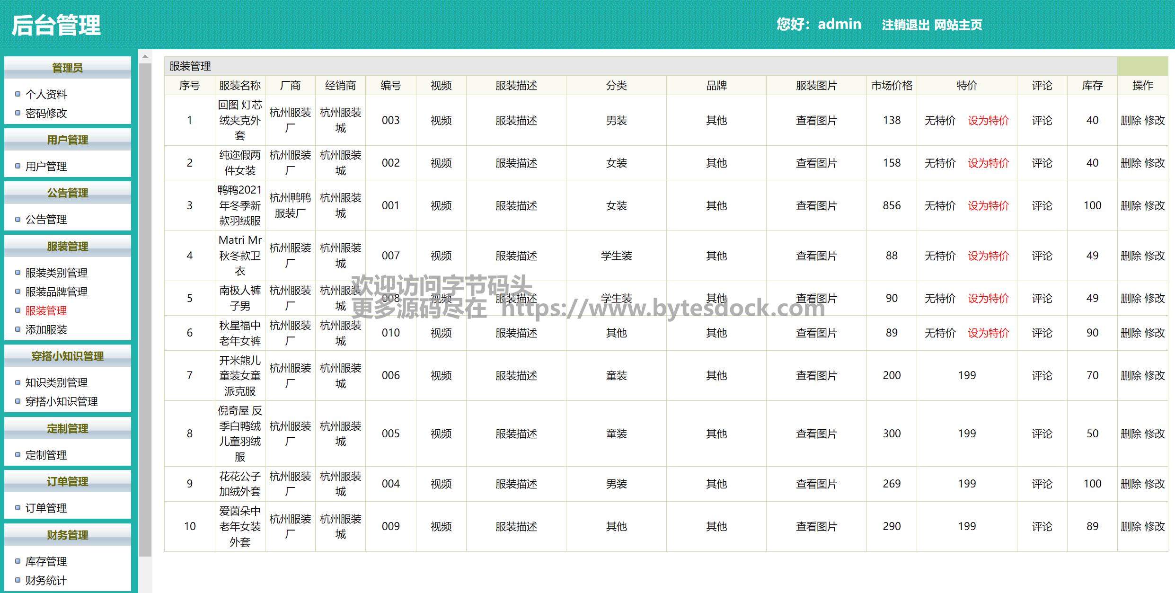This screenshot has height=593, width=1175.
Task: Open 密码修改 sidebar item
Action: click(x=46, y=113)
